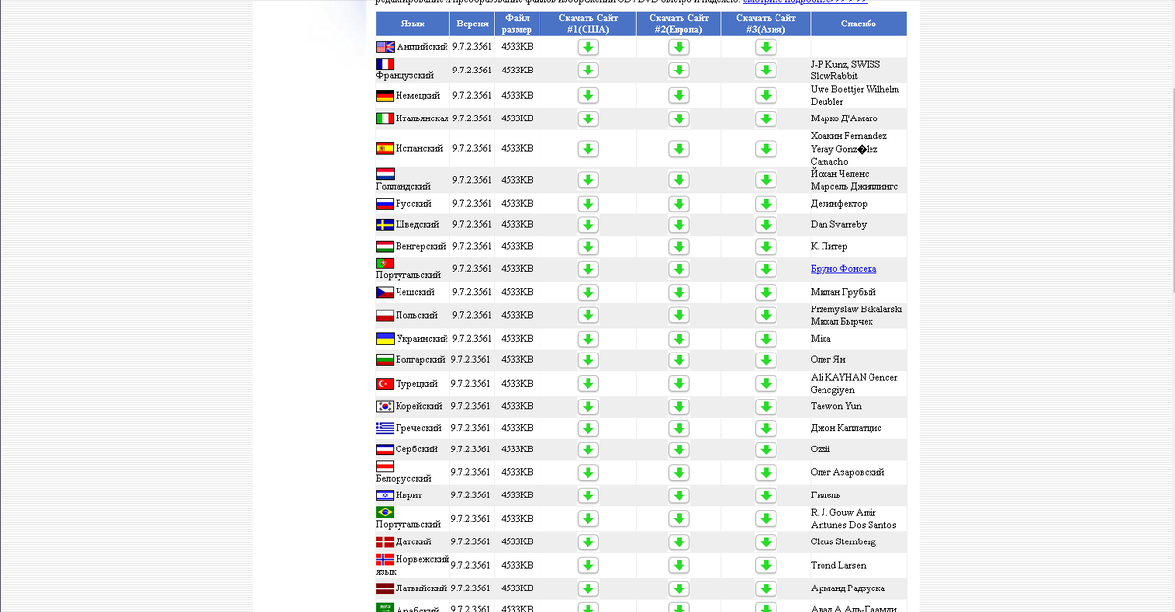Click the Украинский language name
The image size is (1175, 612).
[422, 339]
